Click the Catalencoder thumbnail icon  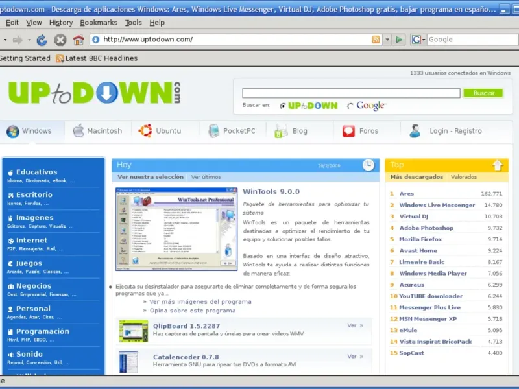(x=128, y=362)
